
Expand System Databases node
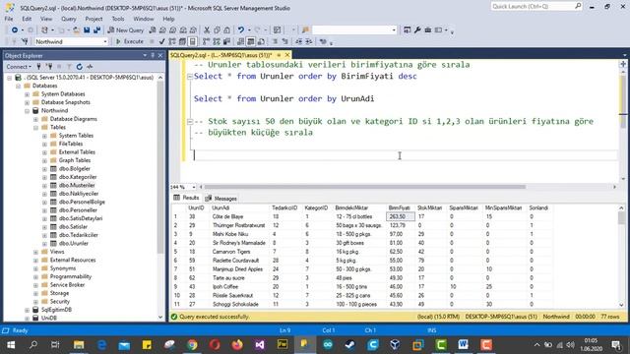point(27,94)
